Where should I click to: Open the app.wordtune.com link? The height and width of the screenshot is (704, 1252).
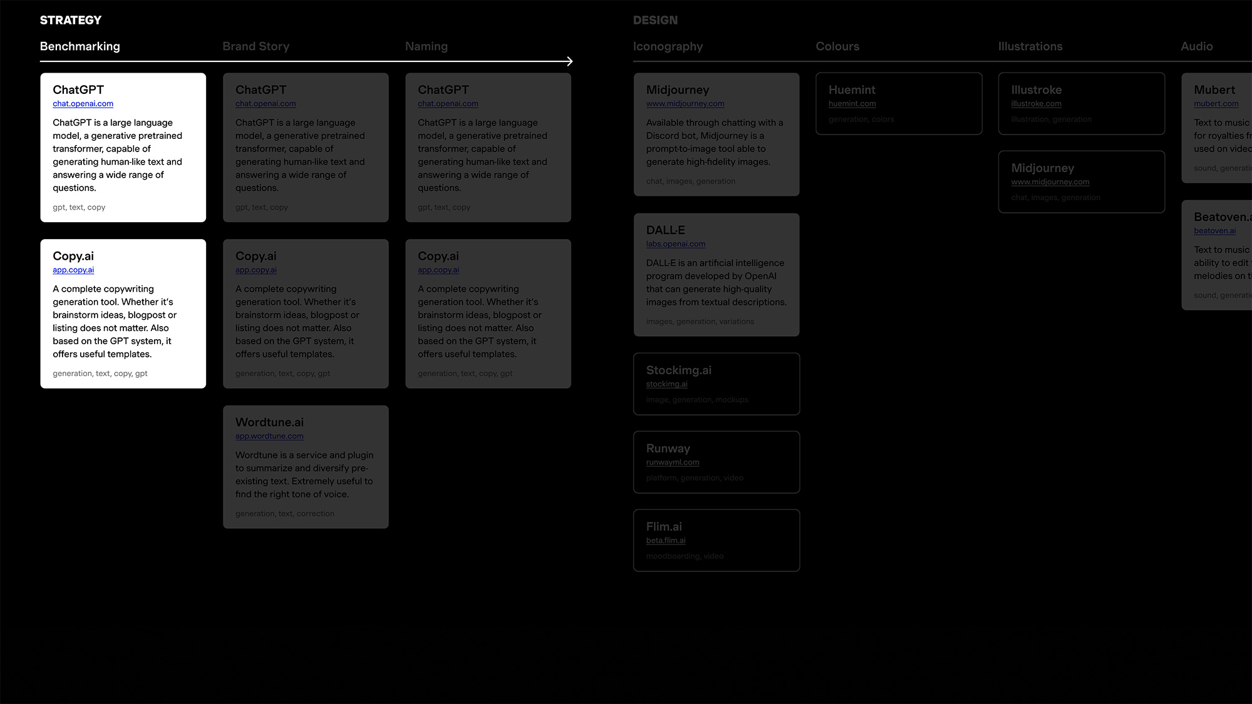click(x=269, y=436)
